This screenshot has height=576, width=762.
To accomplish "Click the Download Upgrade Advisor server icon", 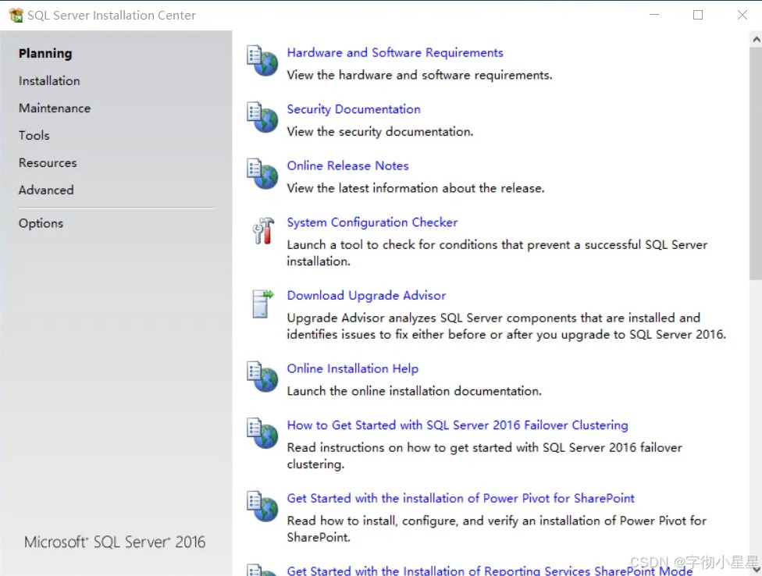I will 263,304.
